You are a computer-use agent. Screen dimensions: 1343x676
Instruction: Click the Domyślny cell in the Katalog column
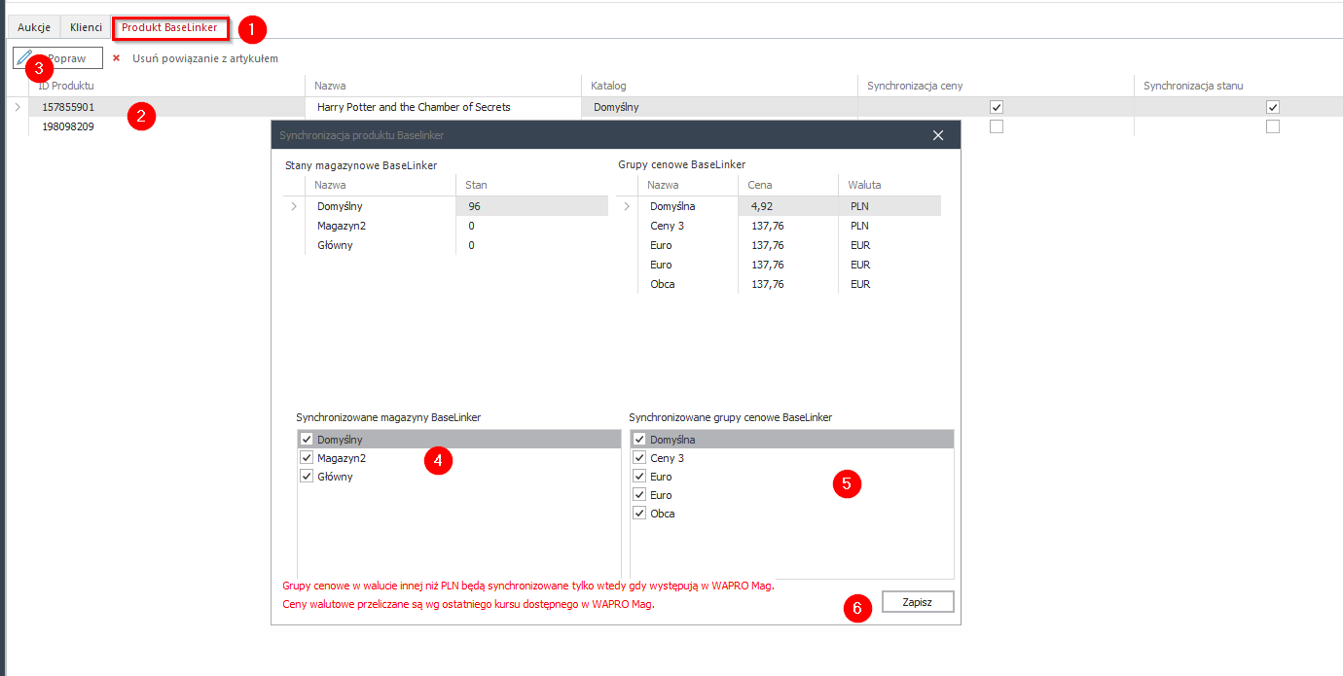point(718,107)
